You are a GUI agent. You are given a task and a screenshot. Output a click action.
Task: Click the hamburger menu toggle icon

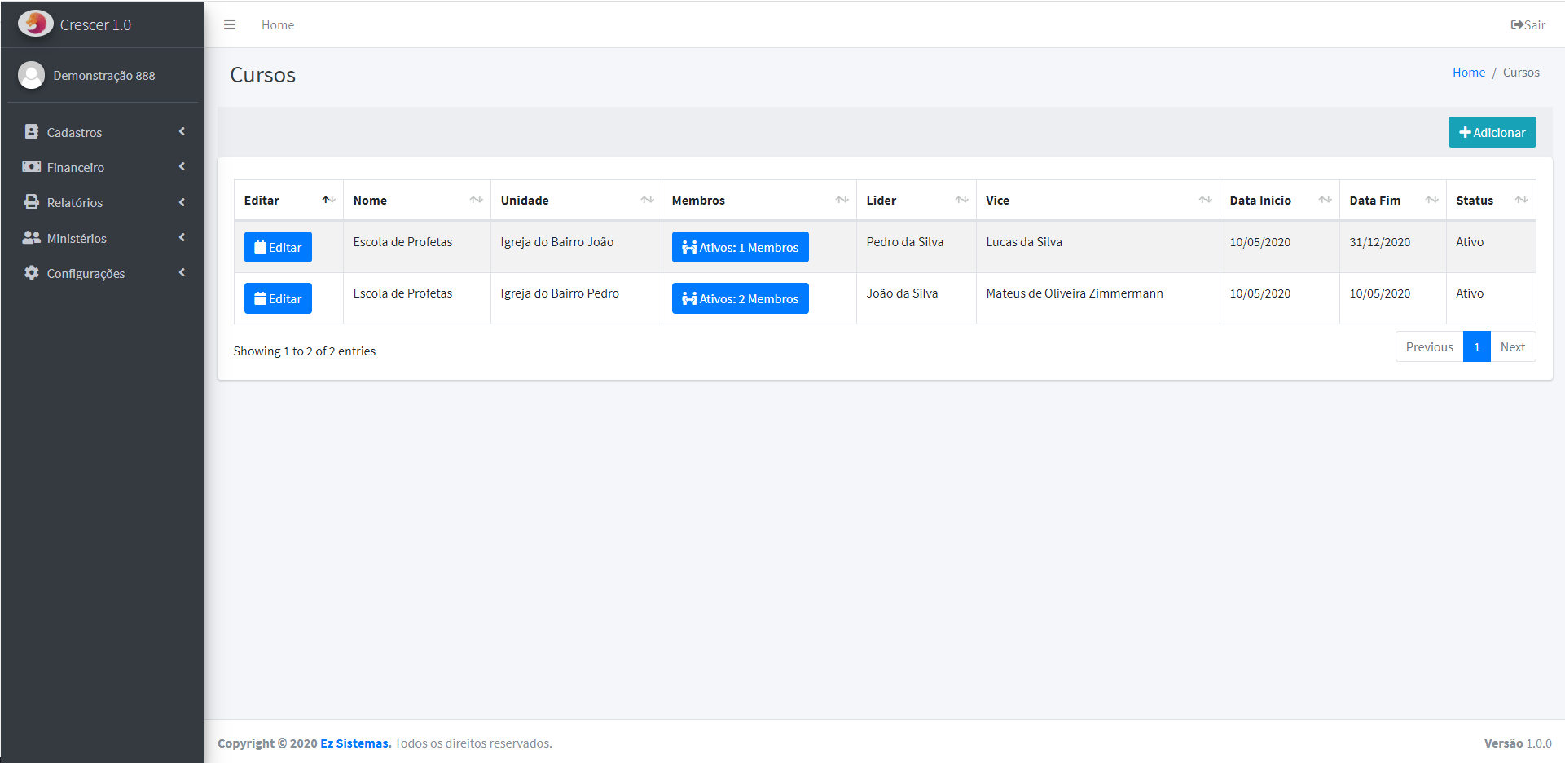click(x=230, y=24)
